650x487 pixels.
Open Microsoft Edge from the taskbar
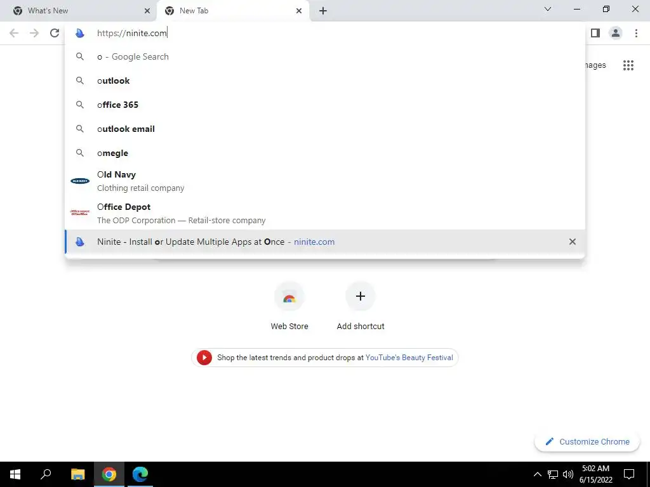point(140,474)
